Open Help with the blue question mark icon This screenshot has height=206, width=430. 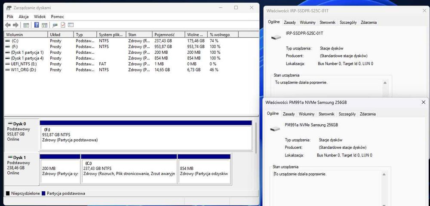(37, 25)
